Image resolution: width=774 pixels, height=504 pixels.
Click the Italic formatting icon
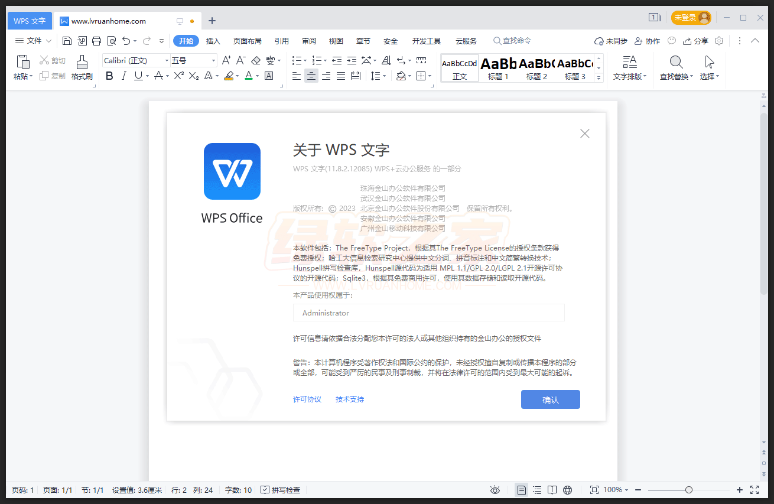(x=123, y=76)
